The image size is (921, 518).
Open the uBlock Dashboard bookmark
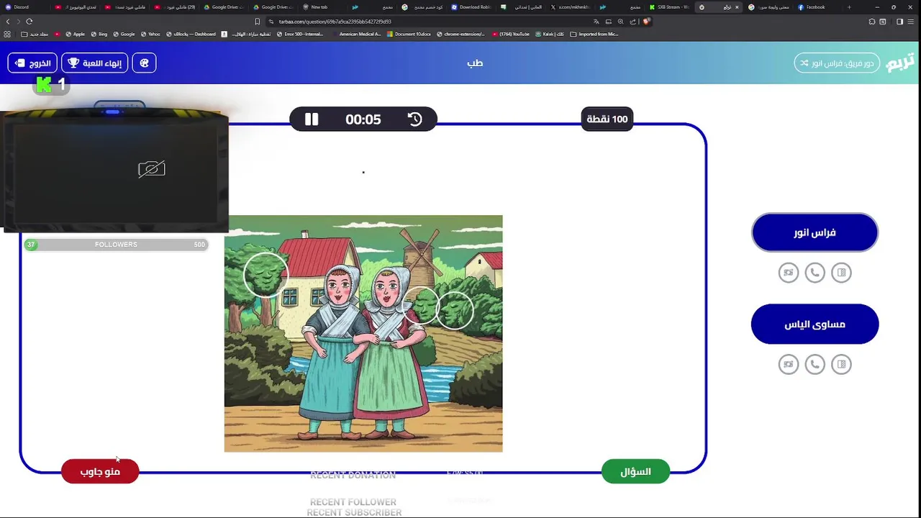(x=191, y=34)
